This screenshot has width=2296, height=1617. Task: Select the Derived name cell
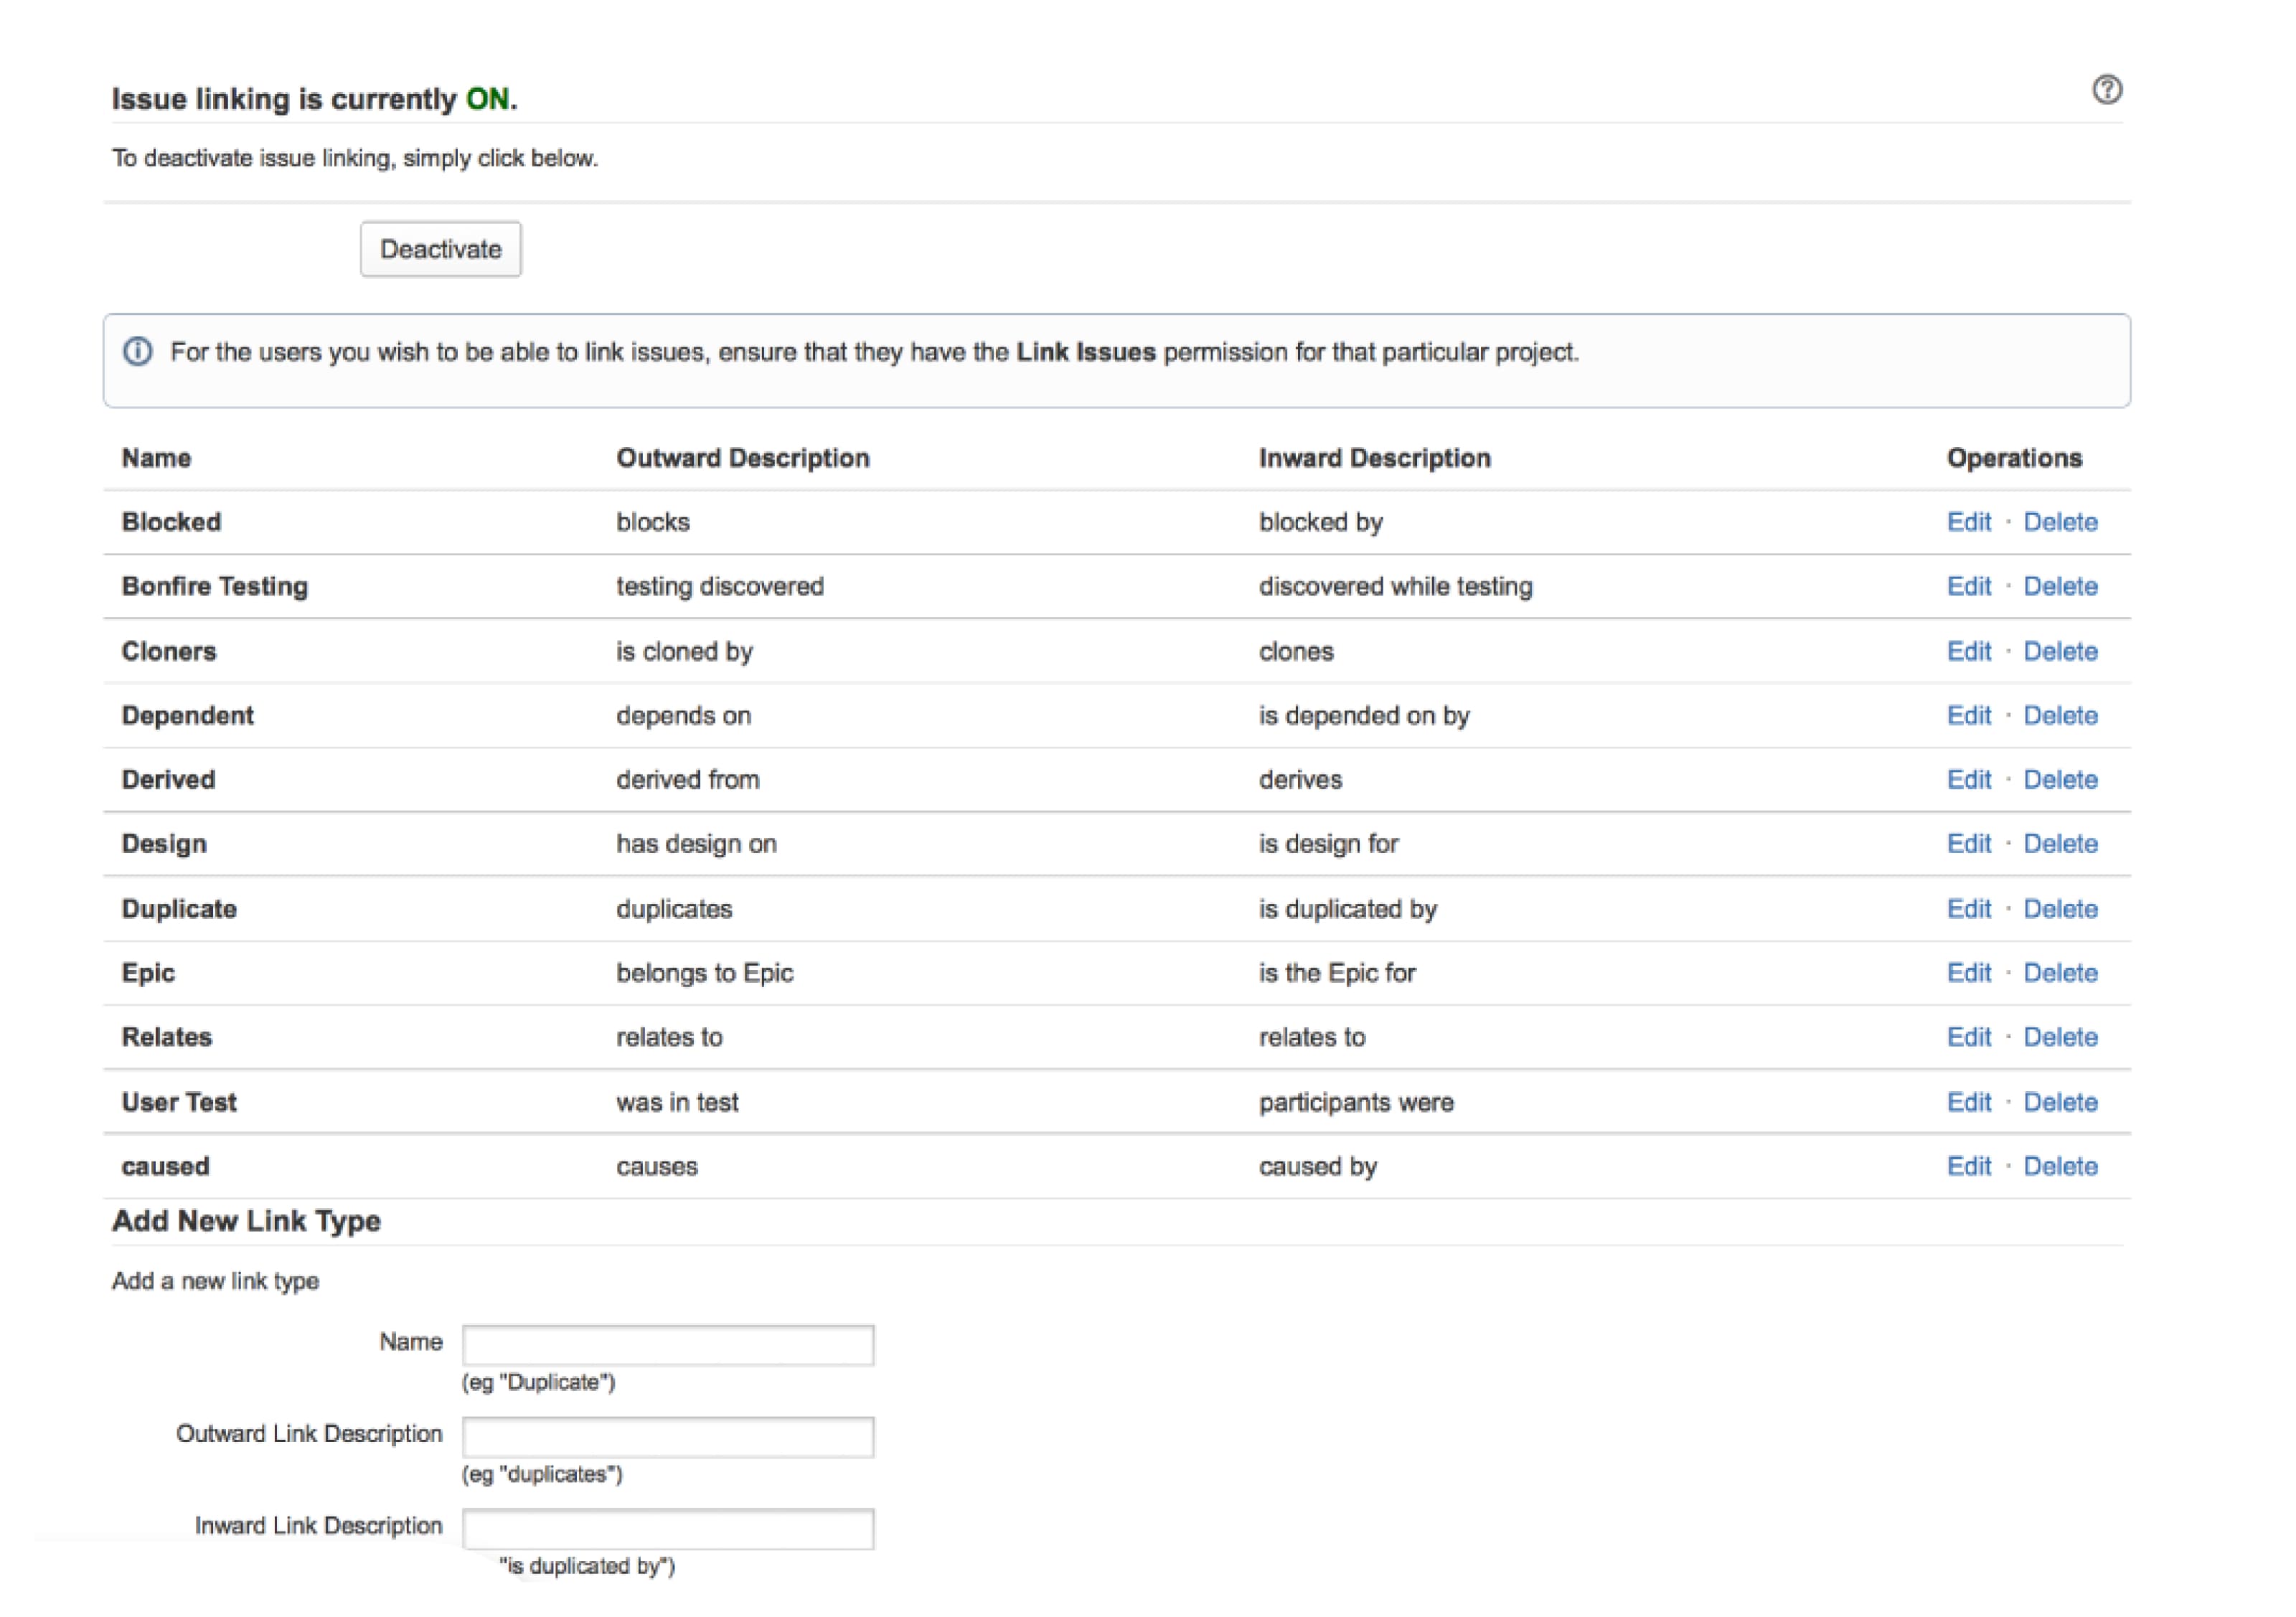[x=168, y=779]
